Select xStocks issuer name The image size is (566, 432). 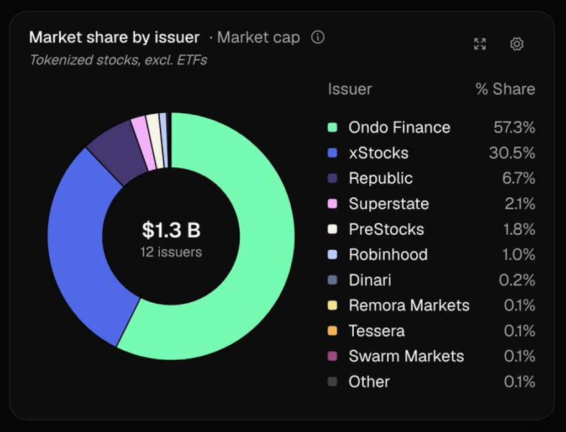379,153
